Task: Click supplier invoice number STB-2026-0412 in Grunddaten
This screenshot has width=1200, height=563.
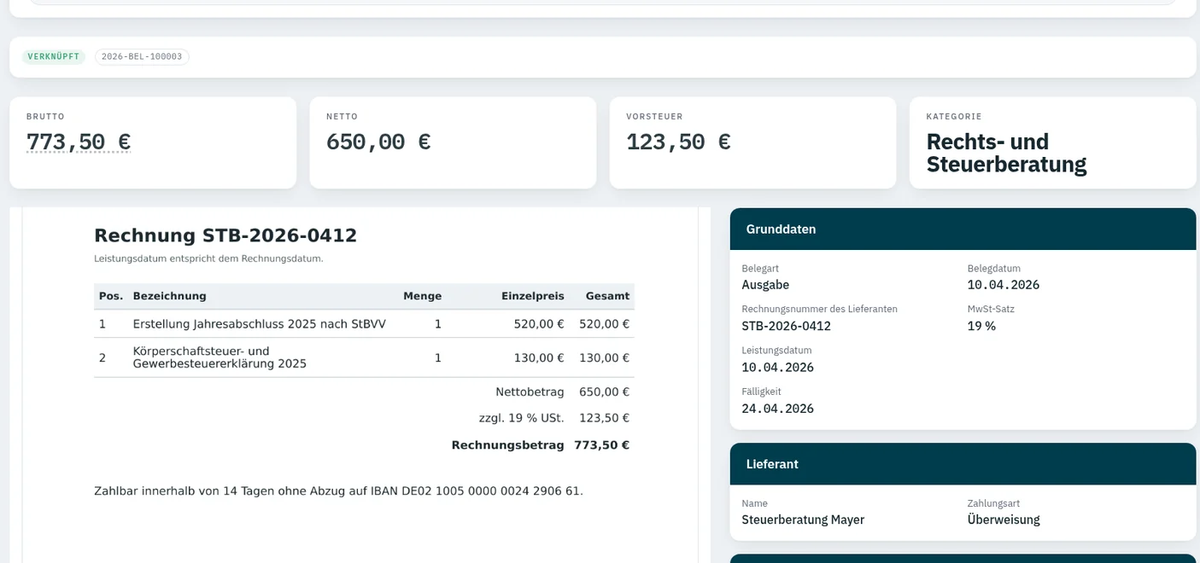Action: (786, 326)
